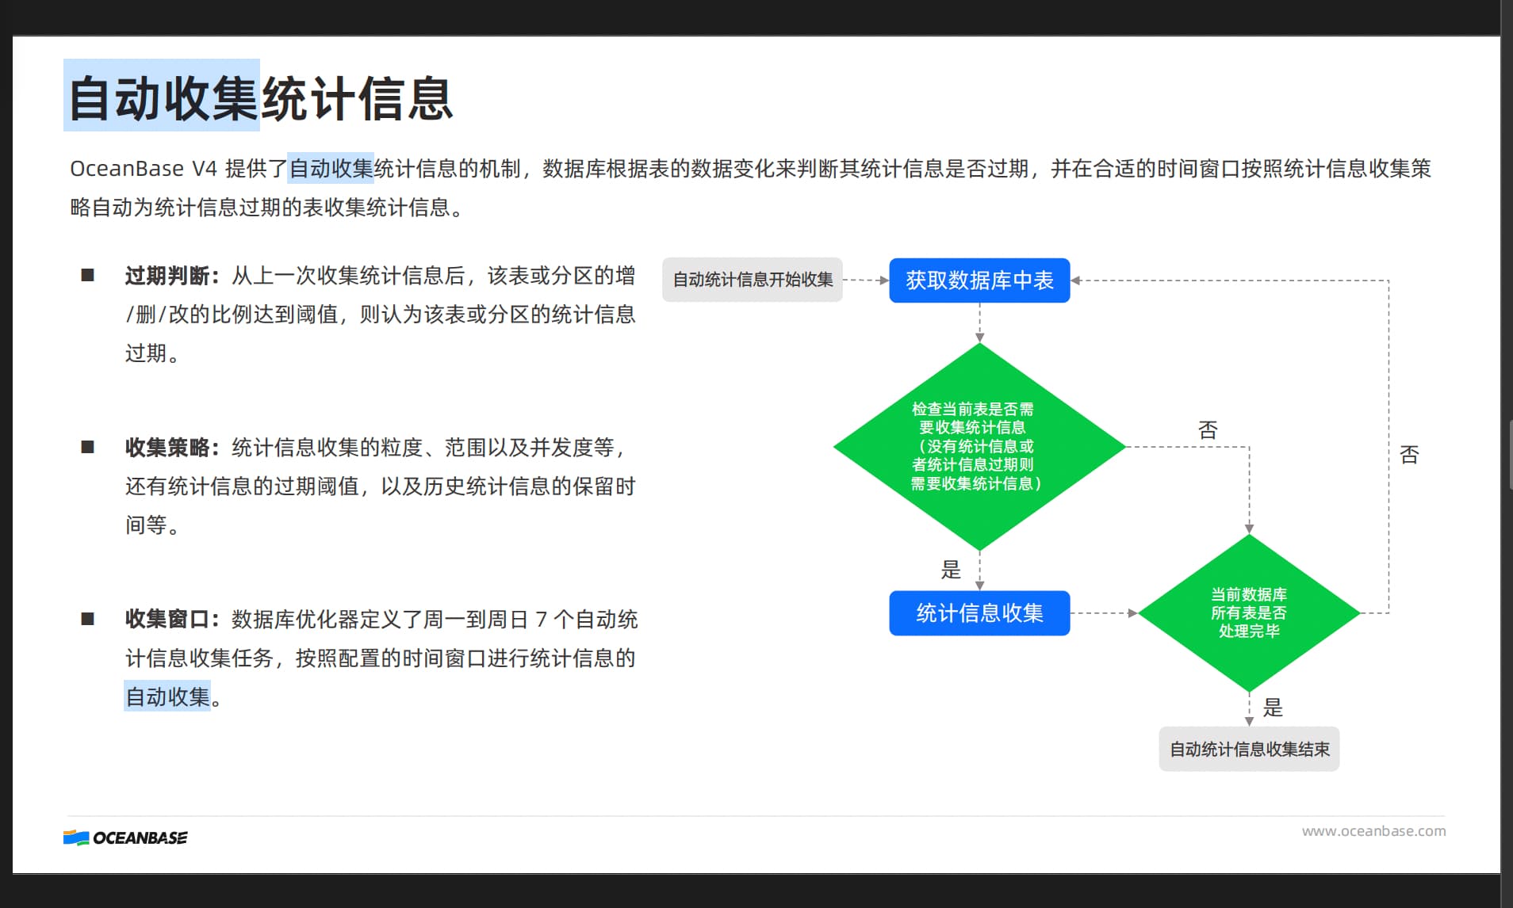The image size is (1513, 908).
Task: Select the green diamond 检查当前表是否需要收集统计信息
Action: (979, 446)
